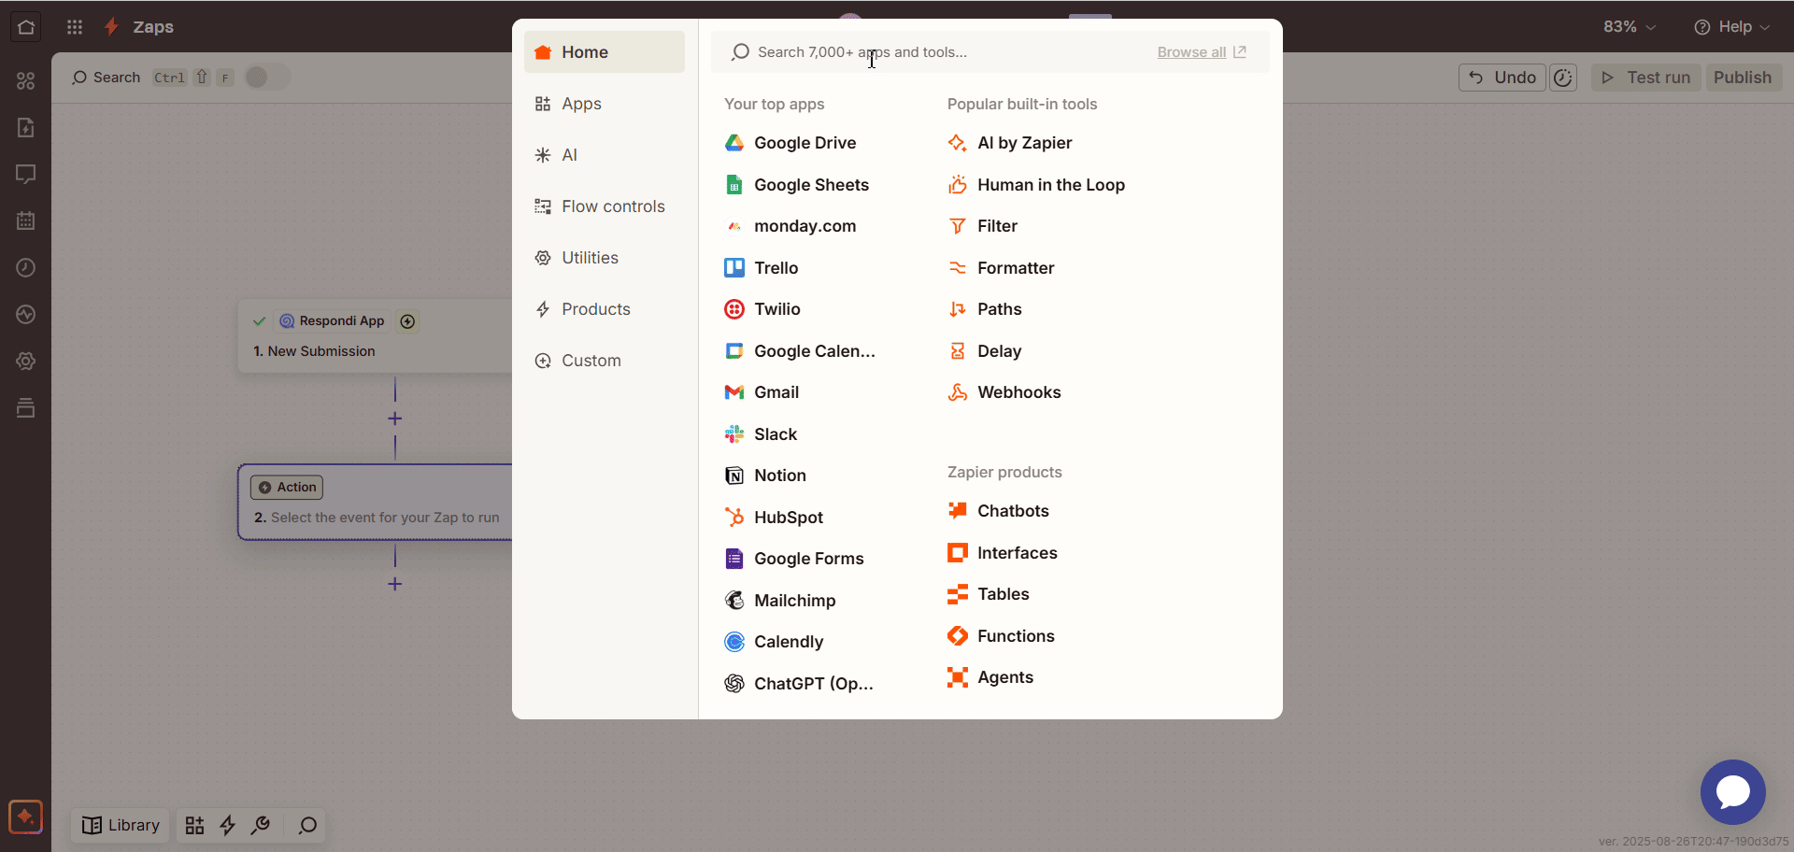Pick the Trello app

click(762, 268)
